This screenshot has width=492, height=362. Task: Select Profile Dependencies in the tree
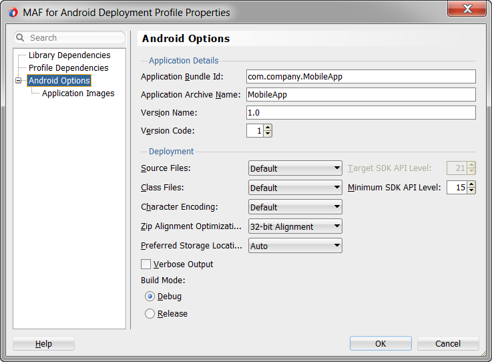(68, 68)
